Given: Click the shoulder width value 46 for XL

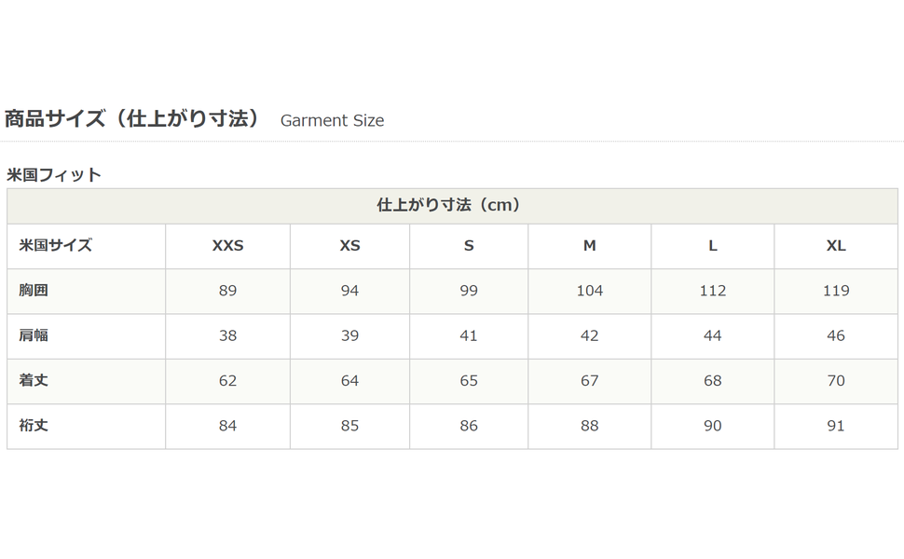Looking at the screenshot, I should pos(836,335).
